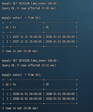Click the 'ts' column header in first table
Screen dimensions: 93x112
[14, 27]
